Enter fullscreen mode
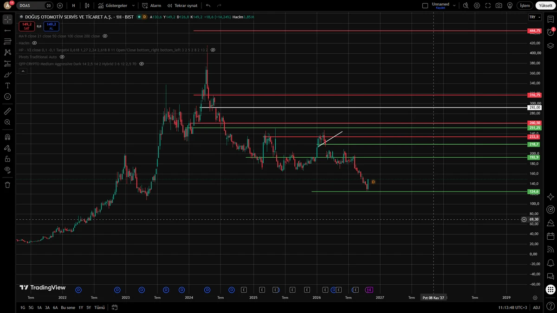The image size is (557, 313). point(488,6)
